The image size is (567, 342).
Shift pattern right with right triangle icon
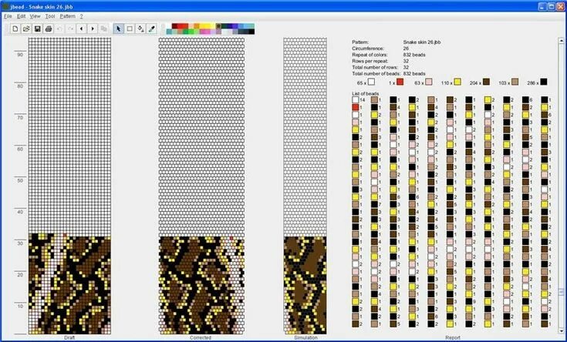point(93,28)
